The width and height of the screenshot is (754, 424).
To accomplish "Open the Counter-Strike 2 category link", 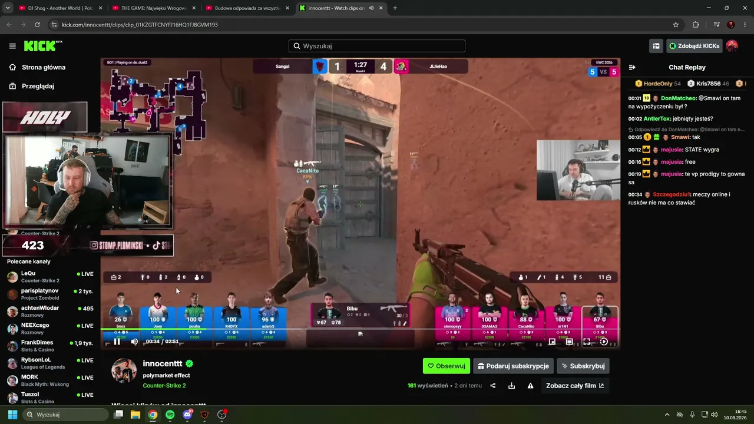I will [x=164, y=386].
